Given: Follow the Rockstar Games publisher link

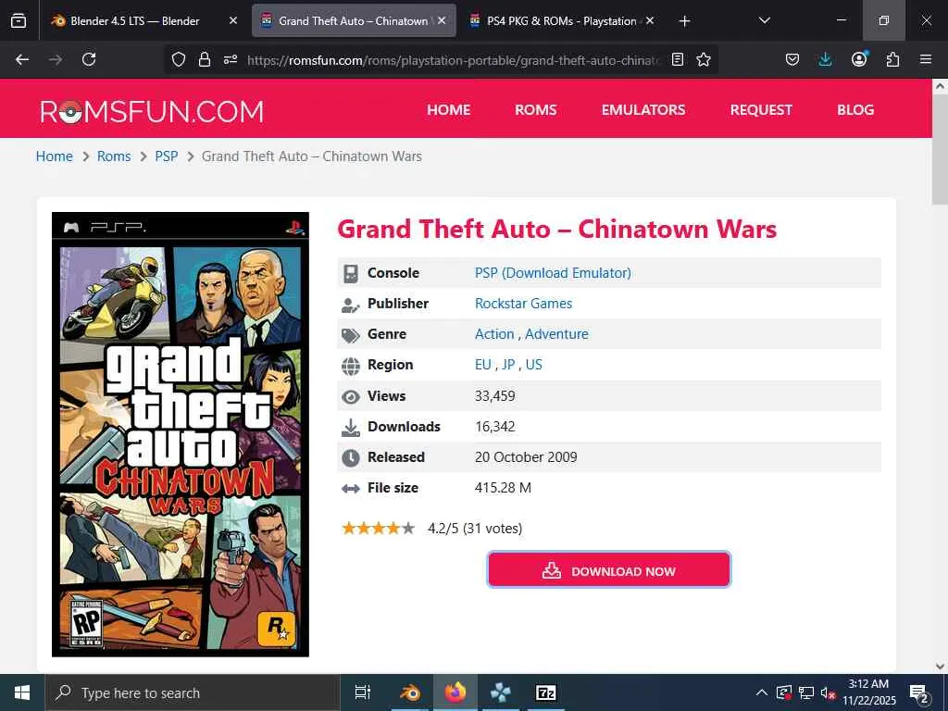Looking at the screenshot, I should tap(524, 304).
